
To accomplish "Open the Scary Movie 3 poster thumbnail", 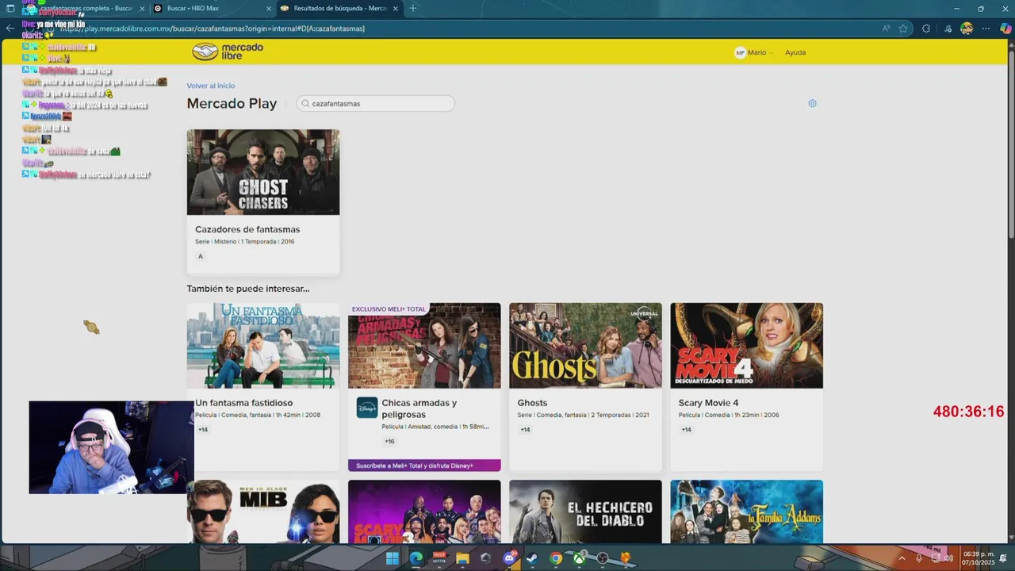I will coord(424,512).
